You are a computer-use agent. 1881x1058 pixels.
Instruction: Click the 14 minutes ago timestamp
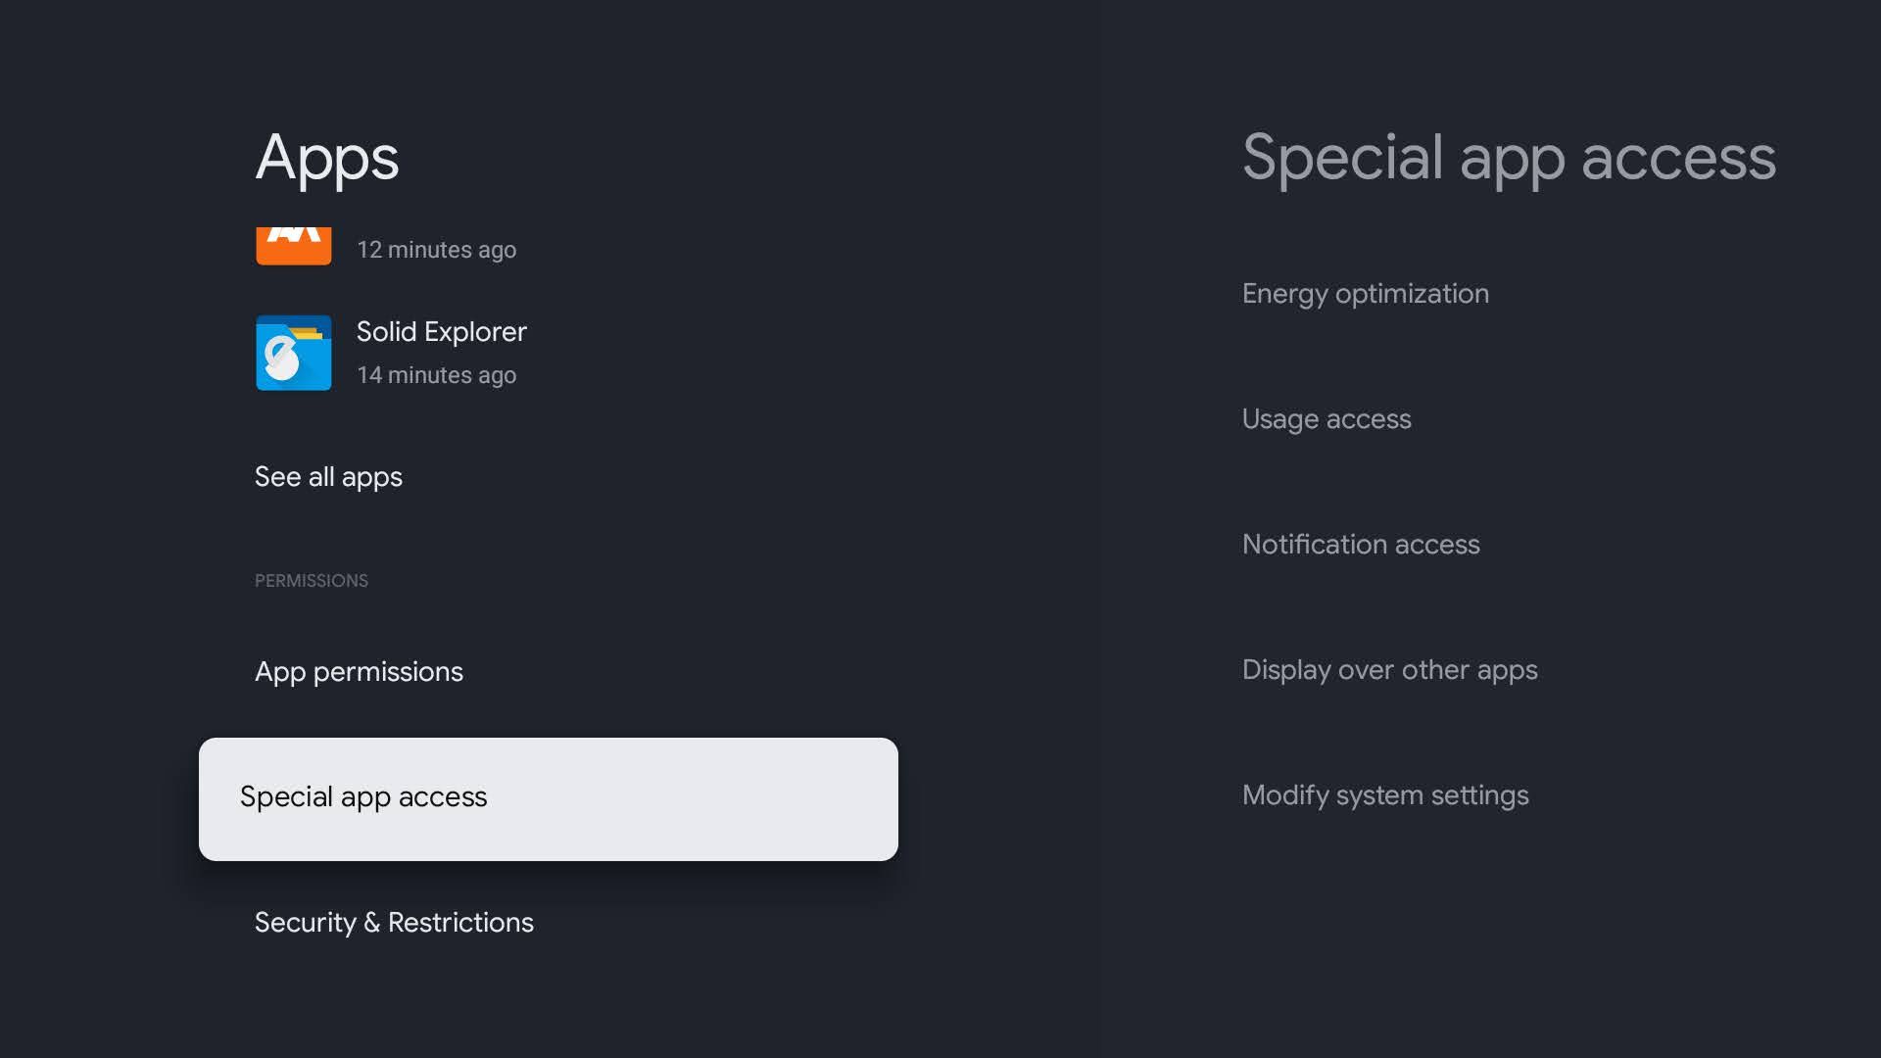[x=437, y=375]
